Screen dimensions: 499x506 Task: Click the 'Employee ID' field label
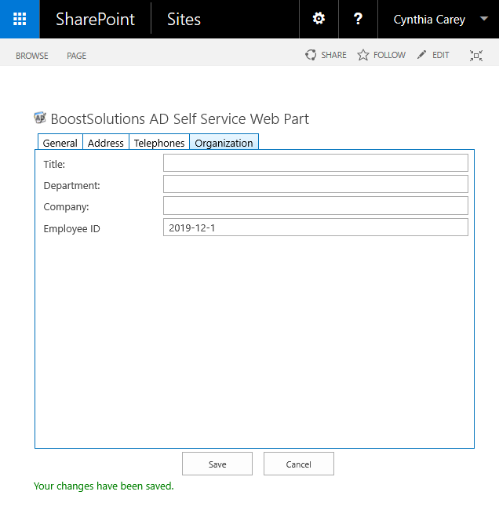click(x=71, y=228)
